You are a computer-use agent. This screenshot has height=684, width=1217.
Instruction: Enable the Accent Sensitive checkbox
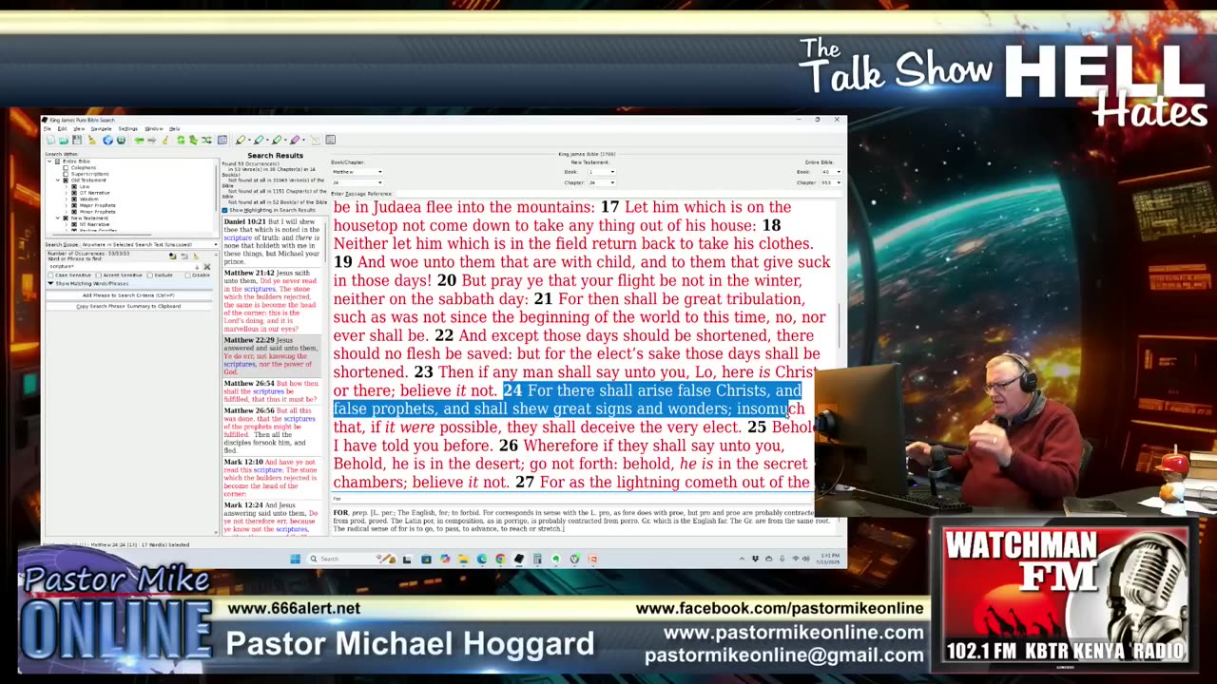point(98,275)
